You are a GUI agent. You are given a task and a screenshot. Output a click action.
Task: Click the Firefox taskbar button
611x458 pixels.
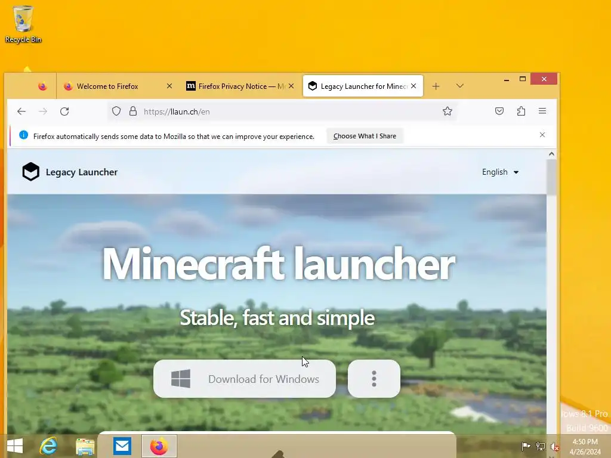point(159,446)
